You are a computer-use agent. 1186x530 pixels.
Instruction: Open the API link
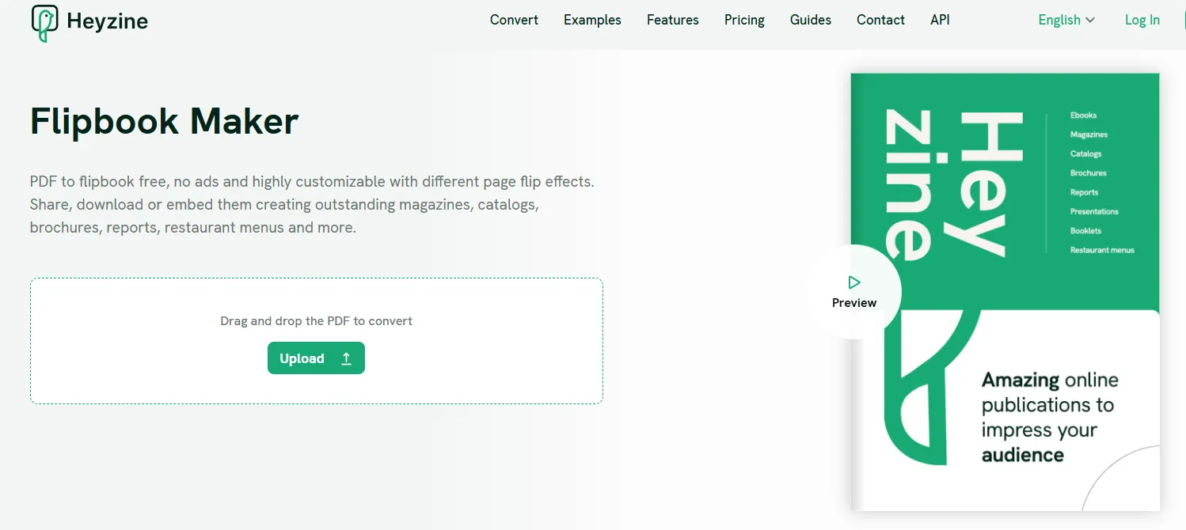click(x=940, y=21)
